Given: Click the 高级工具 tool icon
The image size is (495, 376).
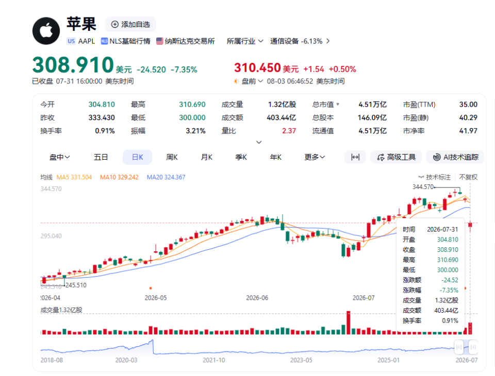Looking at the screenshot, I should coord(381,157).
